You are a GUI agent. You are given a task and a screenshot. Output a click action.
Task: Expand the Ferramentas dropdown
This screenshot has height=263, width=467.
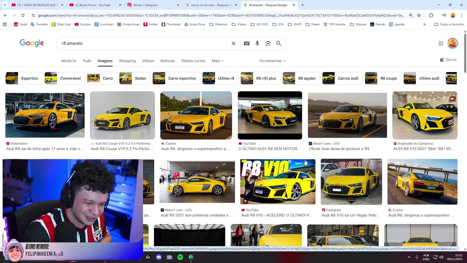[x=273, y=61]
